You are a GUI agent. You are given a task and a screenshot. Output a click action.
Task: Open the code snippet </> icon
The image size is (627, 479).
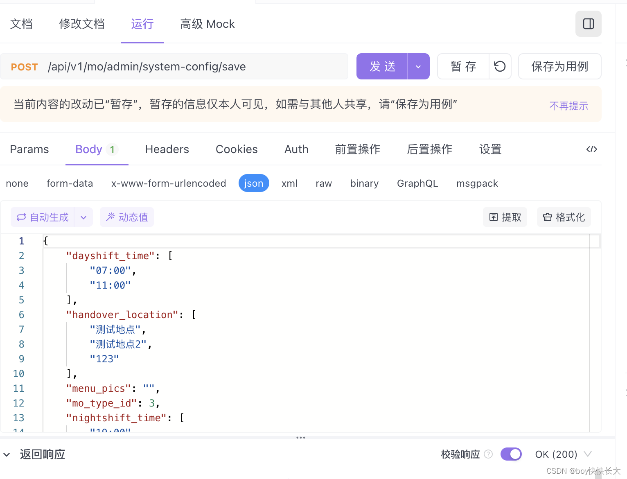click(x=591, y=149)
